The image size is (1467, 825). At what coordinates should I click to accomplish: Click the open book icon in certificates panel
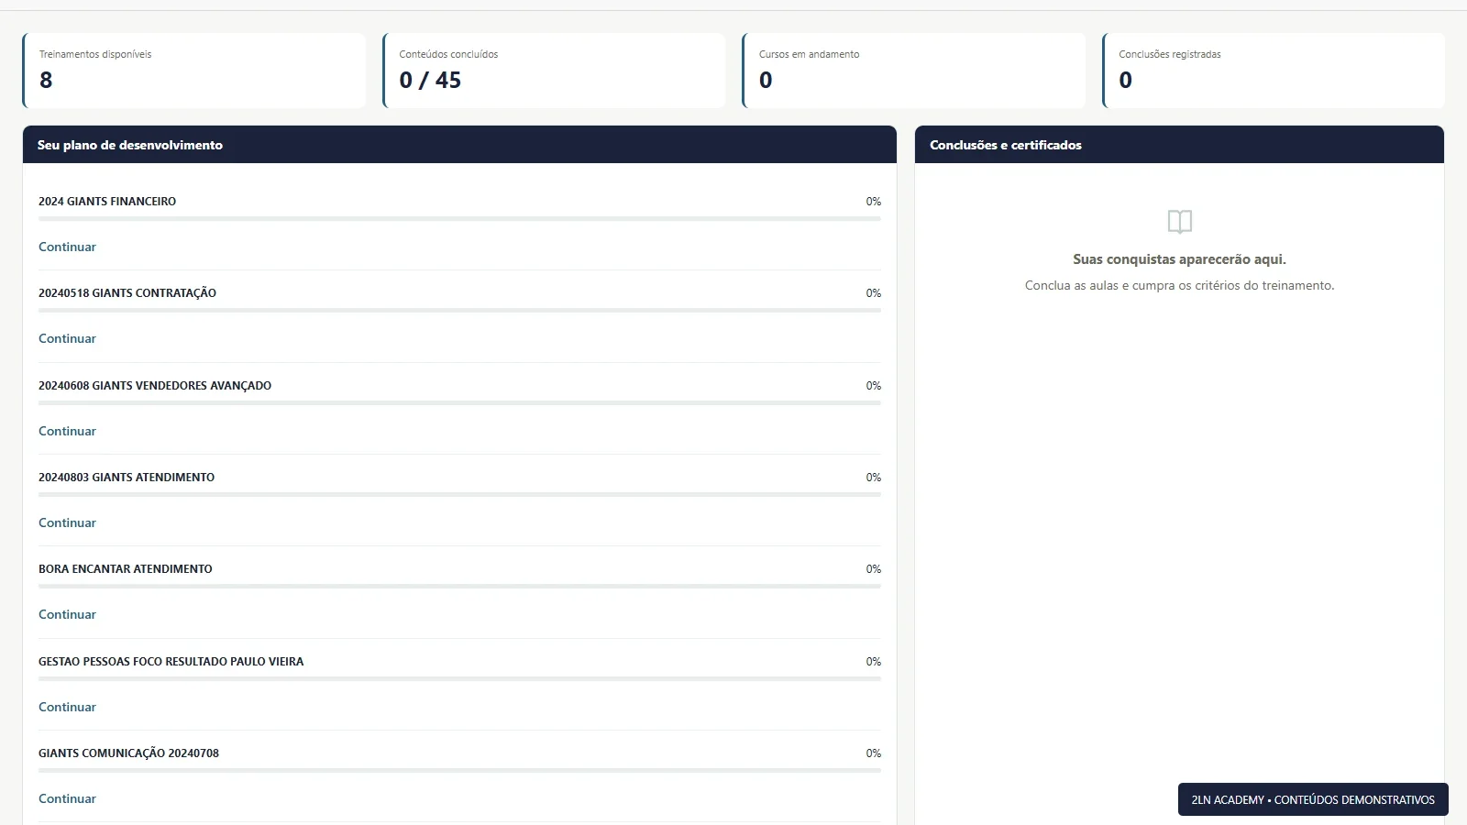(x=1179, y=222)
